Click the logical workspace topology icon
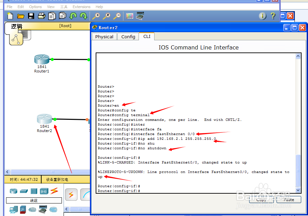This screenshot has width=308, height=216. coord(16,39)
